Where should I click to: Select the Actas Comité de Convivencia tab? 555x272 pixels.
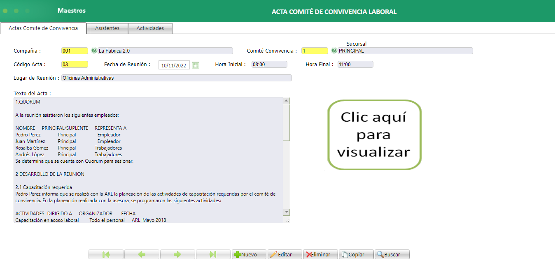[43, 28]
